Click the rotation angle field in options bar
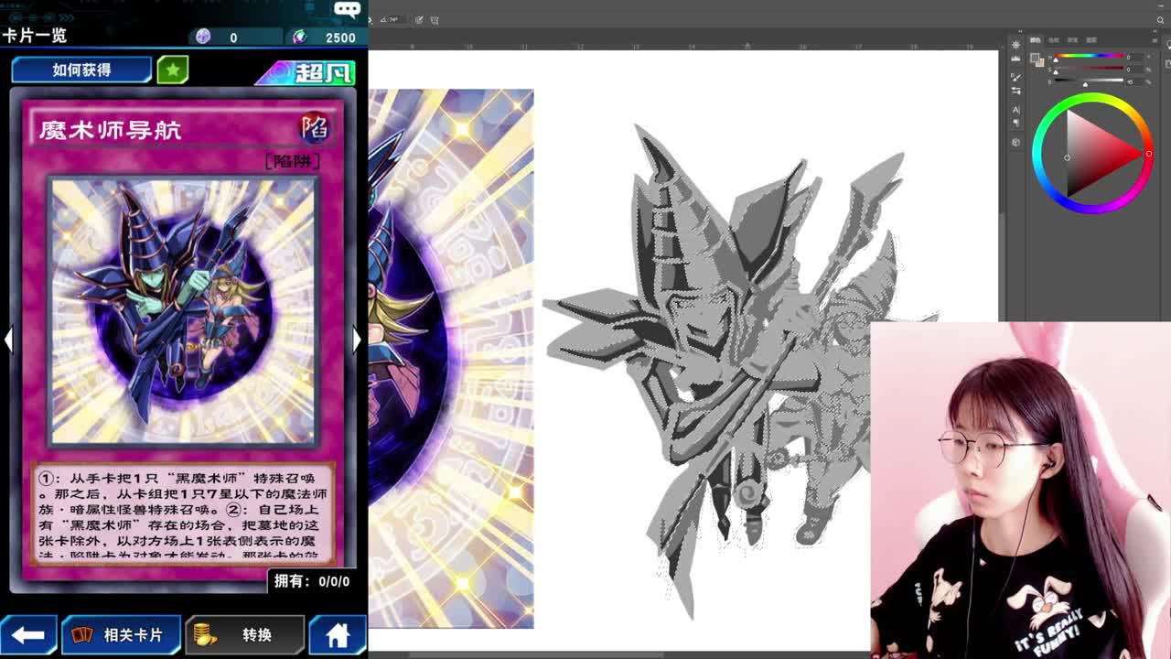Viewport: 1171px width, 659px height. (396, 19)
